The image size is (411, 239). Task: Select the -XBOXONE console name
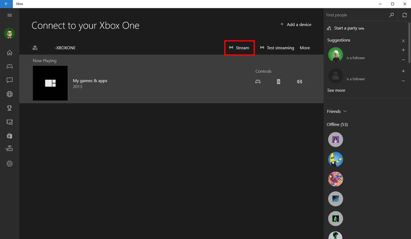[x=65, y=48]
